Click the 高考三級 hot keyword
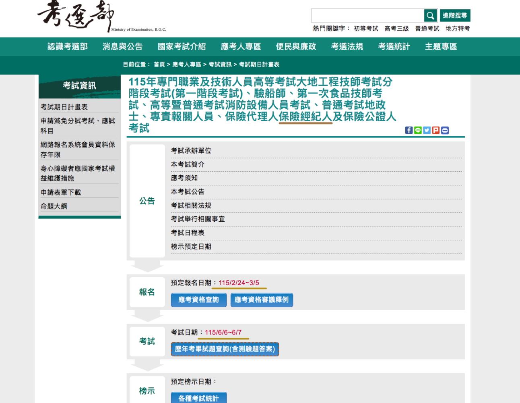The height and width of the screenshot is (403, 520). pyautogui.click(x=396, y=29)
